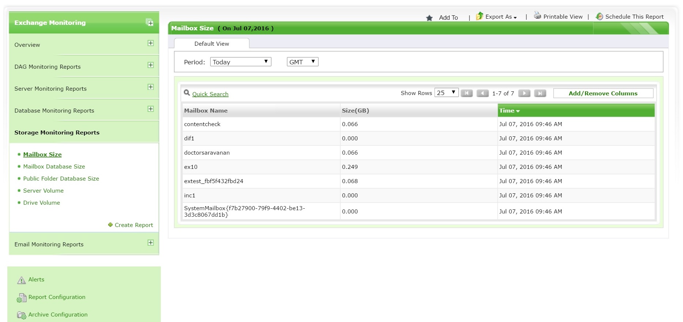Open the Alerts warning icon

pyautogui.click(x=22, y=280)
